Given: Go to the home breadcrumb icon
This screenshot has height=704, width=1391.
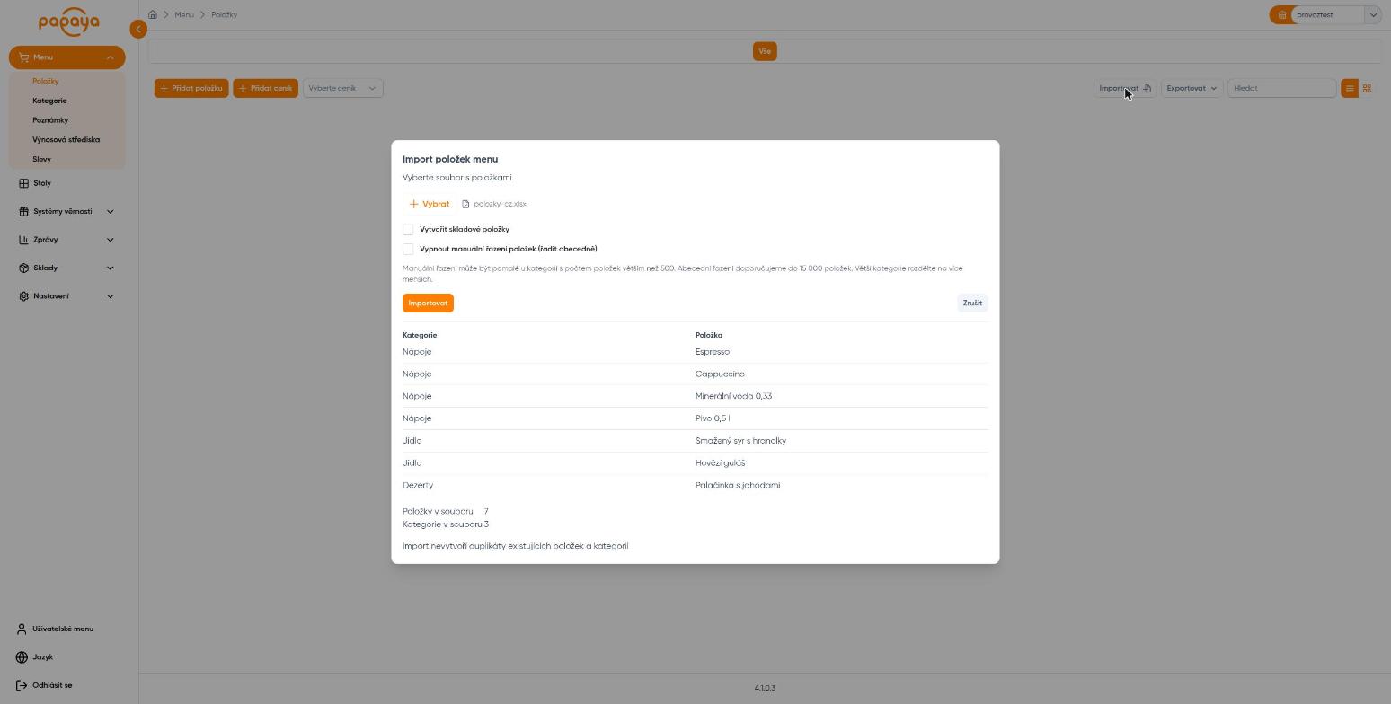Looking at the screenshot, I should pyautogui.click(x=153, y=14).
